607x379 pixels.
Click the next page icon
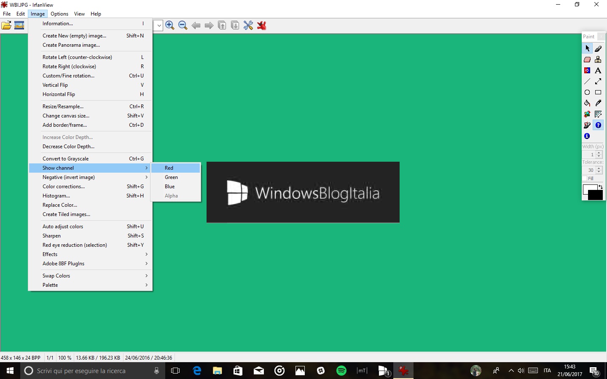235,26
